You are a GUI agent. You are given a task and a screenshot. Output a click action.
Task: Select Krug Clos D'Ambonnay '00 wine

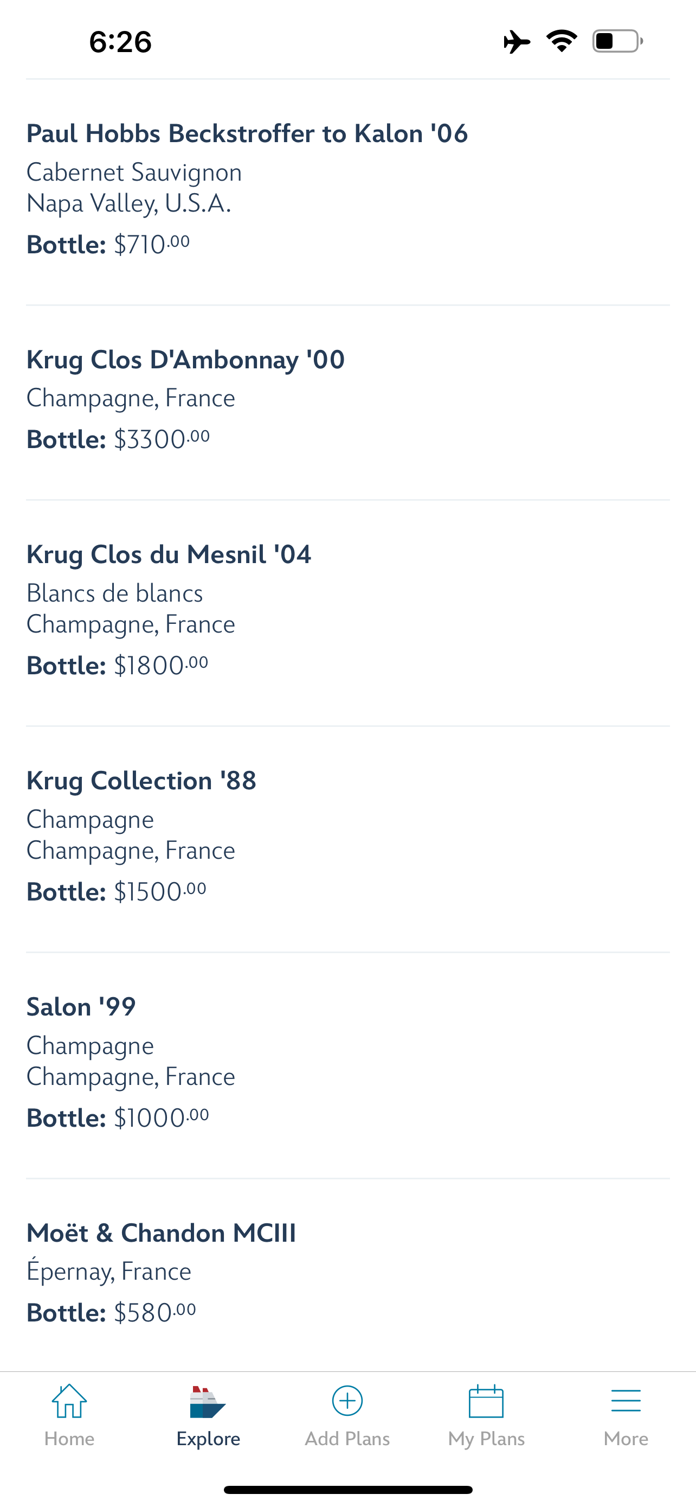coord(186,359)
